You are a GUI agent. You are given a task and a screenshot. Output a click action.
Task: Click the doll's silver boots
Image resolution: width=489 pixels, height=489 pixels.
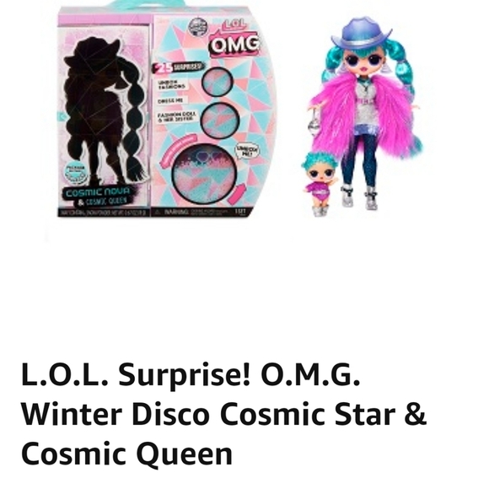pos(359,197)
